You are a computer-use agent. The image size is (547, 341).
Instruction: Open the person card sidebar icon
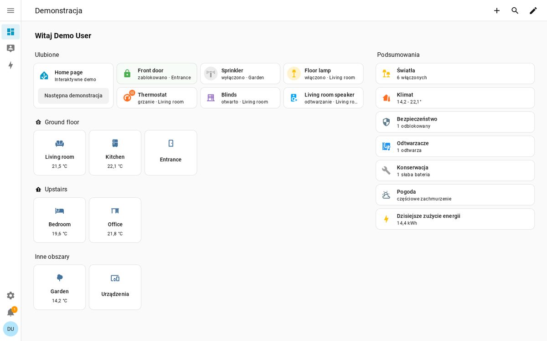tap(10, 48)
